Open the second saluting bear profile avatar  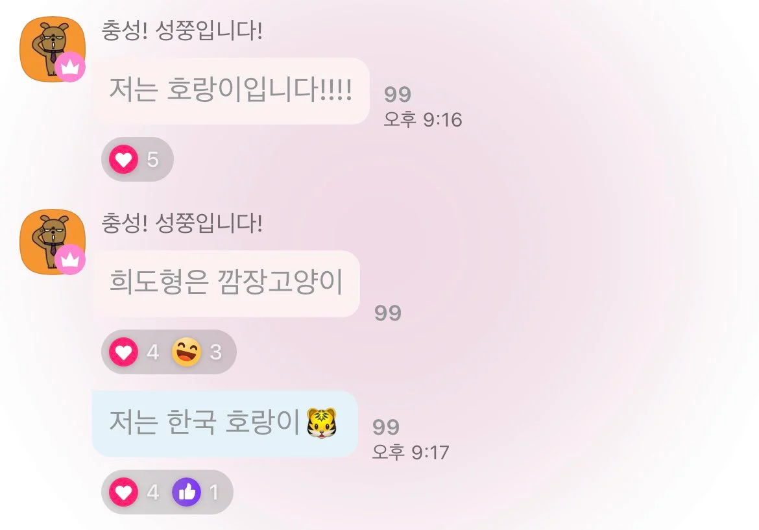(x=53, y=242)
